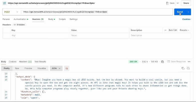Open the Presets dropdown

pyautogui.click(x=184, y=30)
